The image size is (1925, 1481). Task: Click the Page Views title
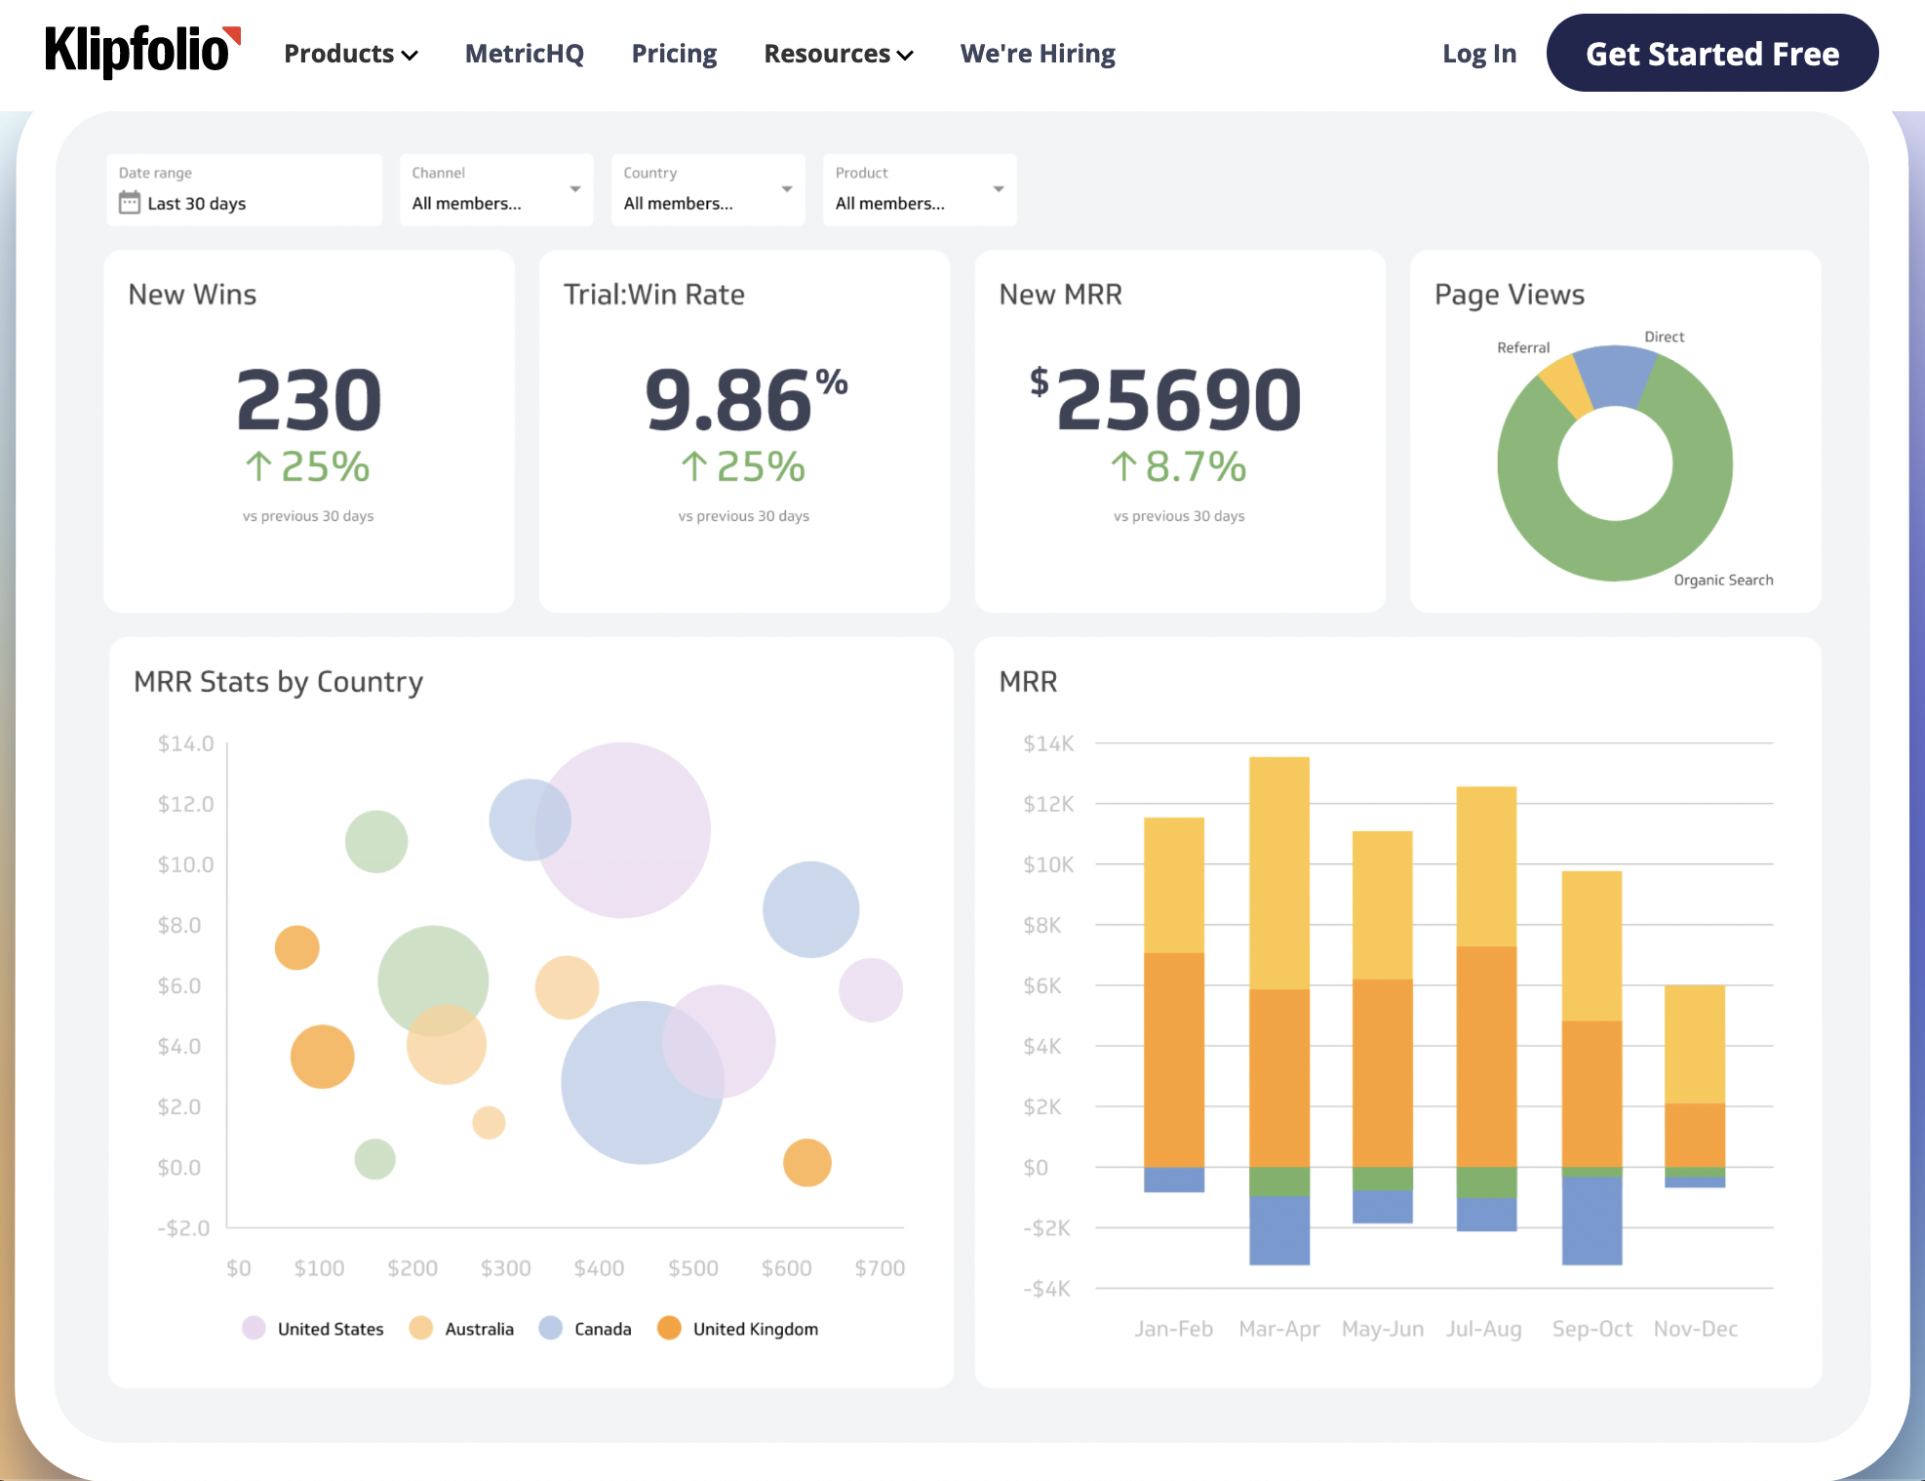tap(1509, 295)
